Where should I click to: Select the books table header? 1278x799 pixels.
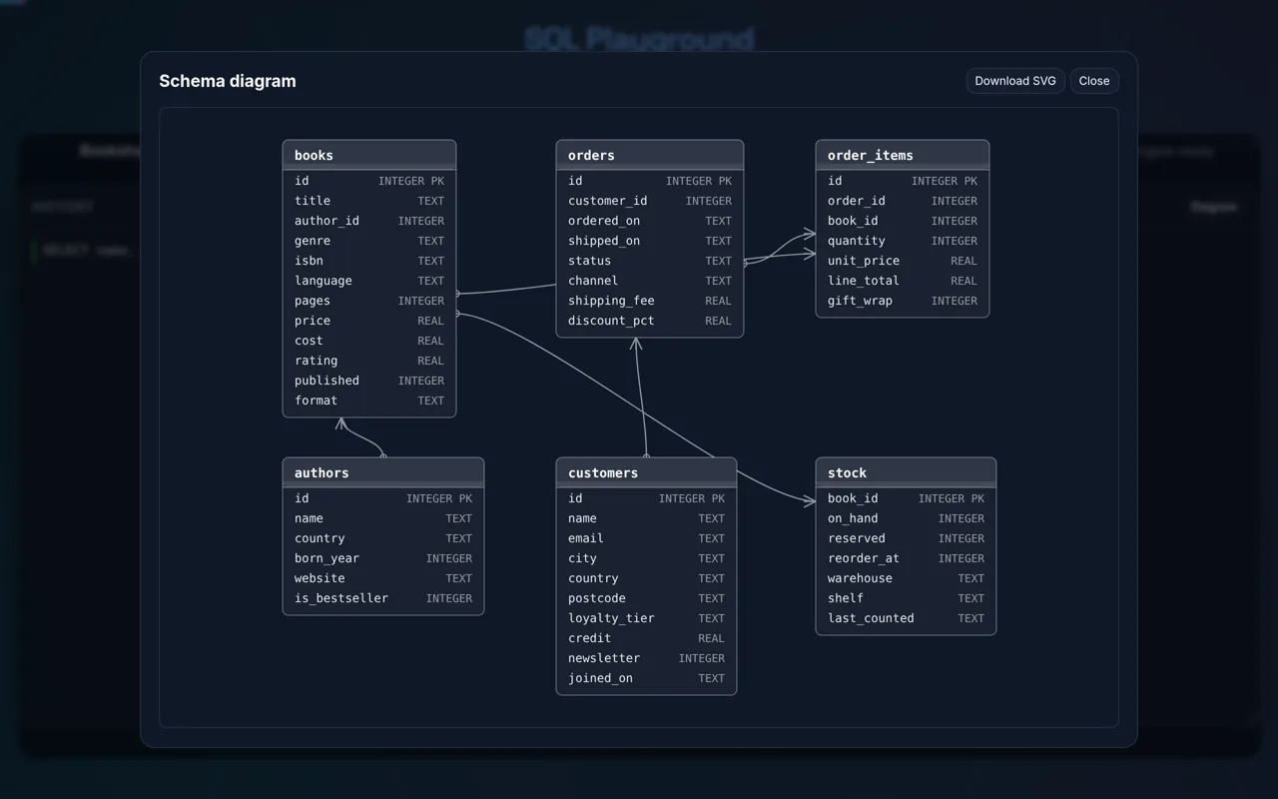[369, 155]
